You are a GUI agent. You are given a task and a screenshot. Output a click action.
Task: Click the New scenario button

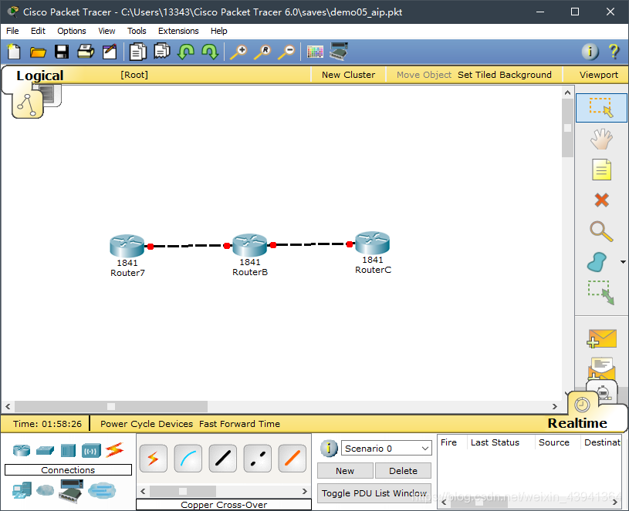click(345, 471)
